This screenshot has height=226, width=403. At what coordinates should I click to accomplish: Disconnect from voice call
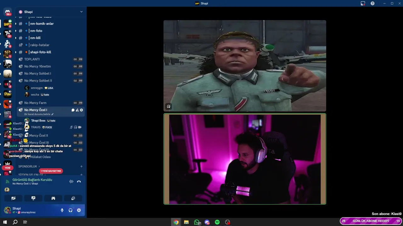[79, 181]
